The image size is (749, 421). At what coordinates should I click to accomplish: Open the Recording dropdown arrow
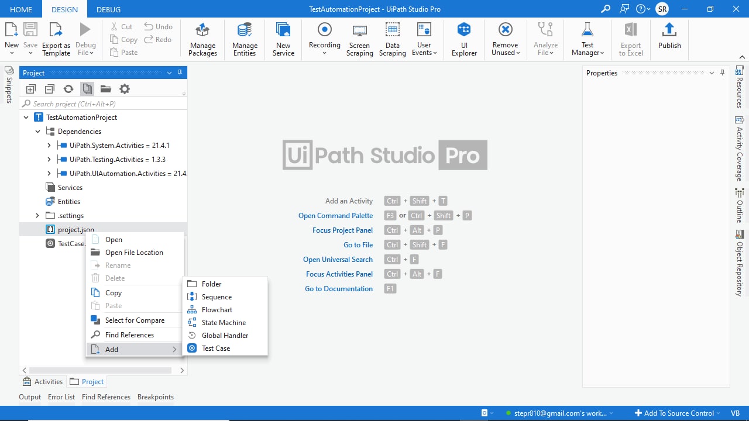click(325, 53)
